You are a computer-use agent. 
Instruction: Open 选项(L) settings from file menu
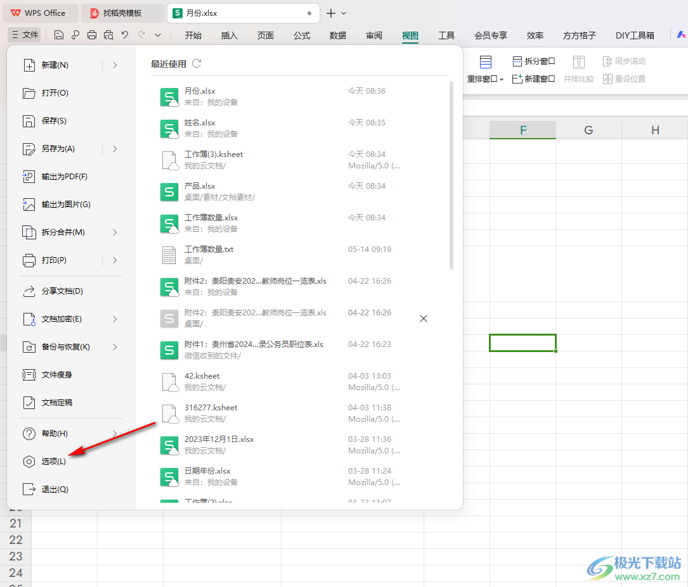pos(71,461)
